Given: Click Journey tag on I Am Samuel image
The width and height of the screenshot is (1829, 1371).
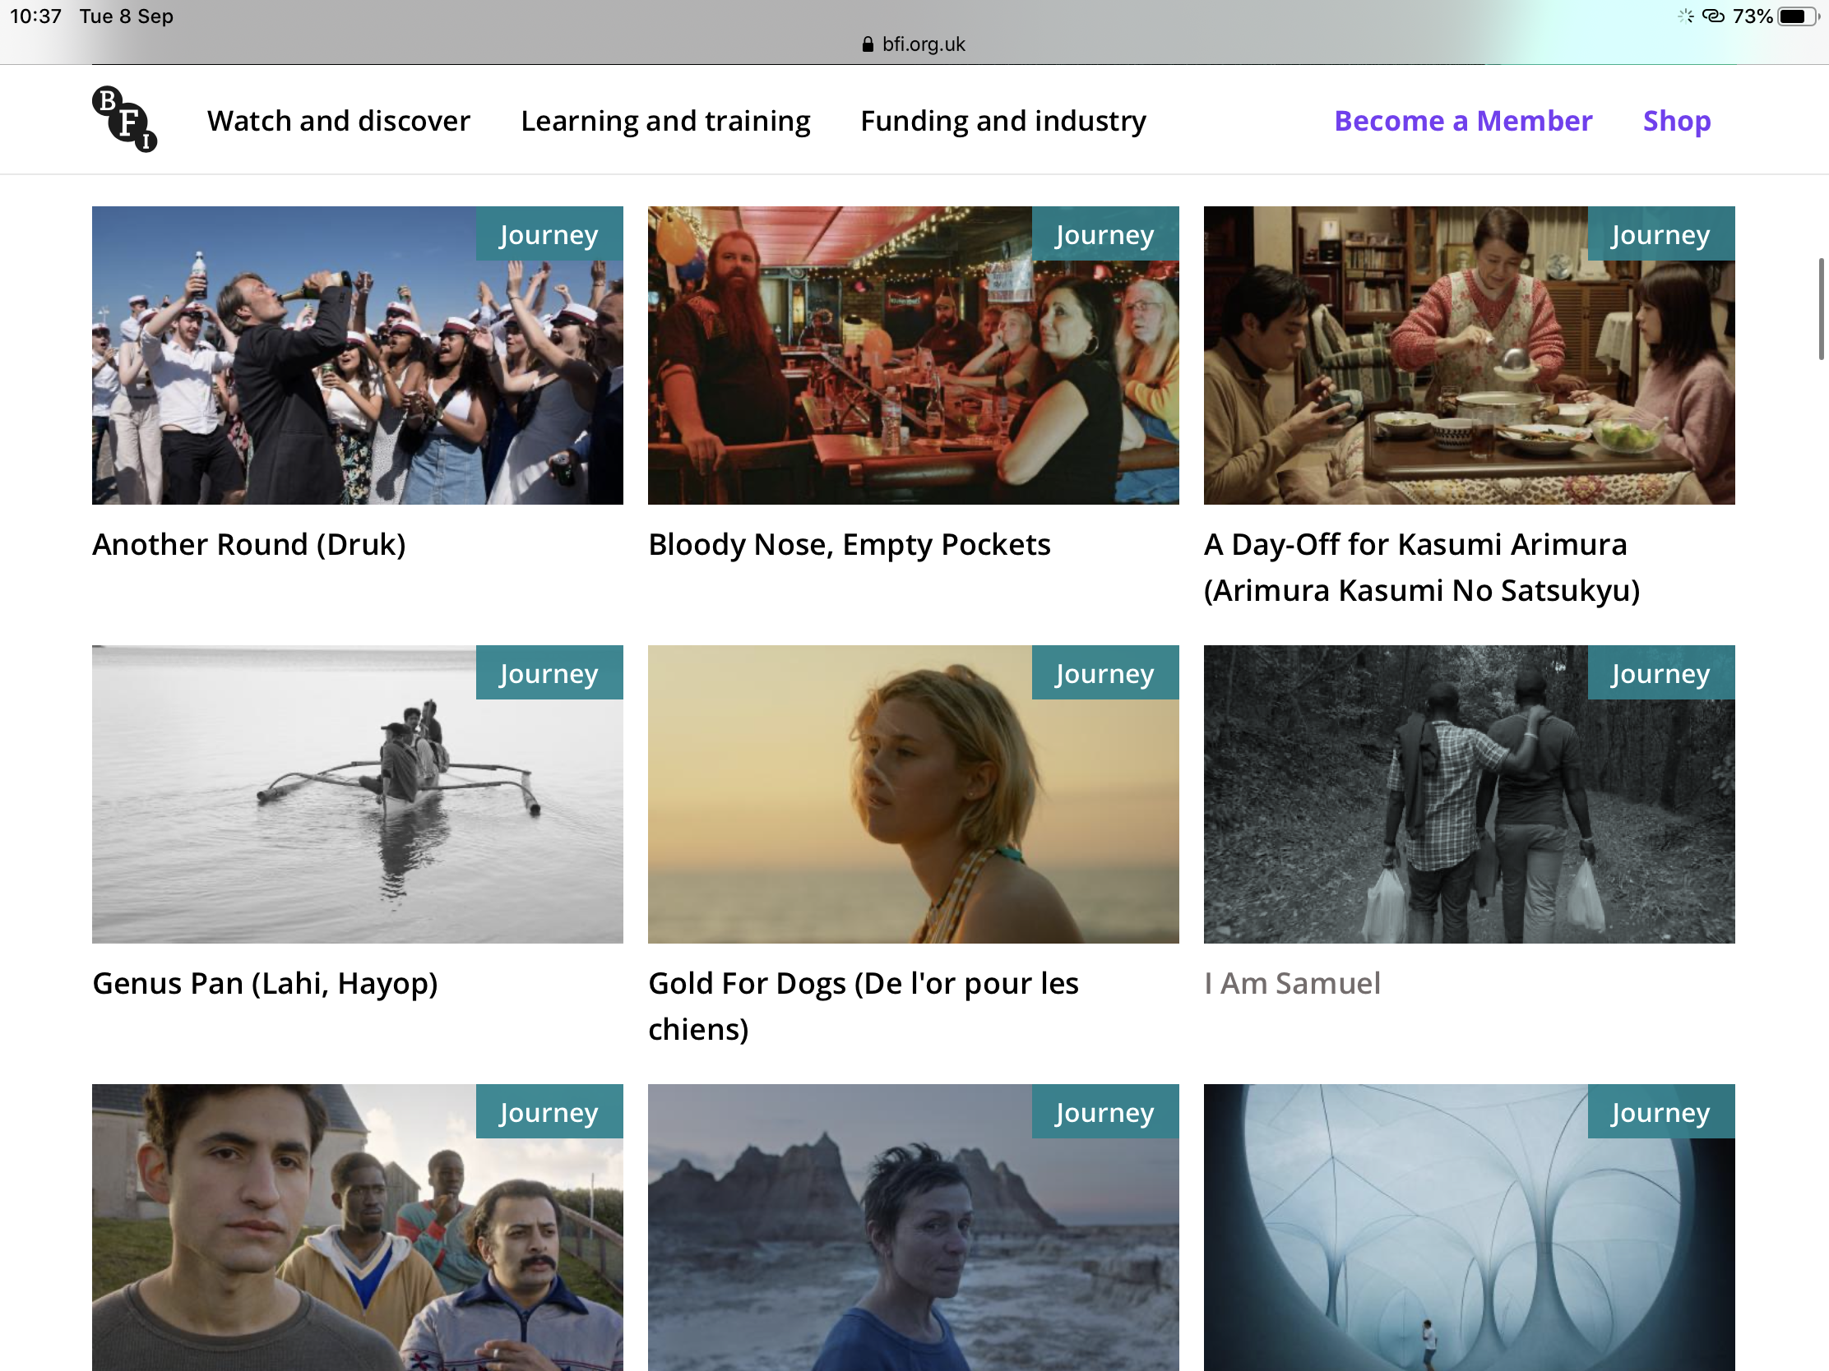Looking at the screenshot, I should click(1660, 673).
